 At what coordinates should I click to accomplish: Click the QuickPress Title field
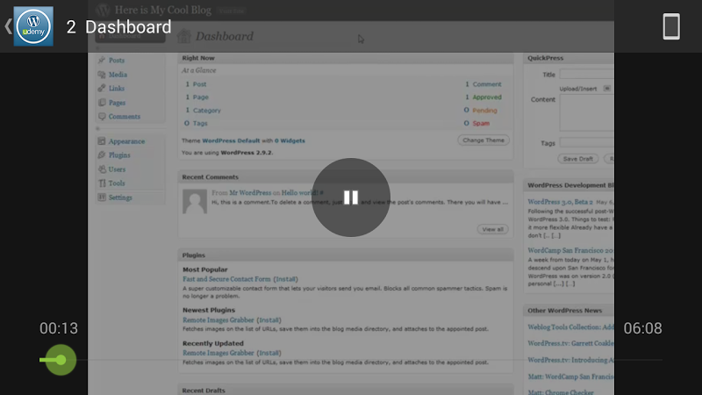tap(586, 75)
